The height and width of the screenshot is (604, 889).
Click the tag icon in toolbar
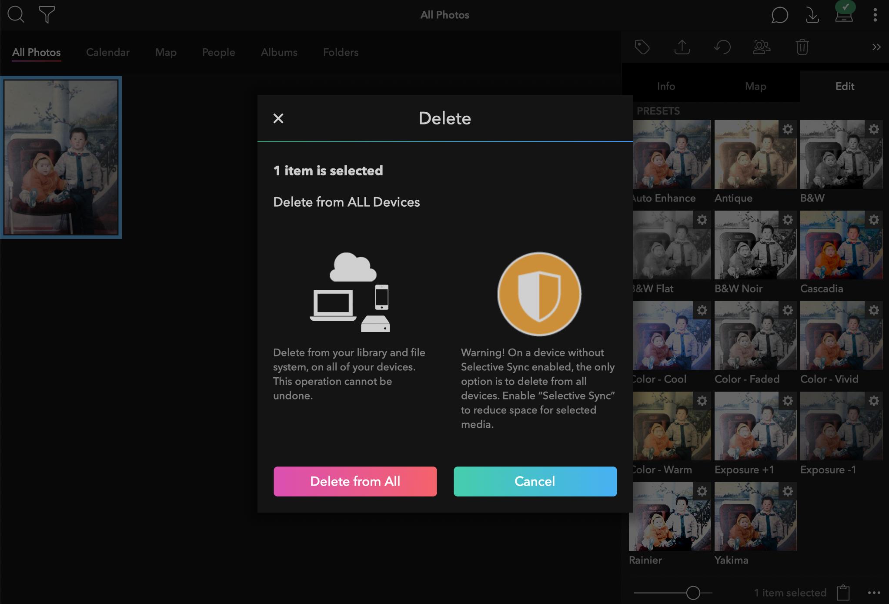click(x=642, y=47)
